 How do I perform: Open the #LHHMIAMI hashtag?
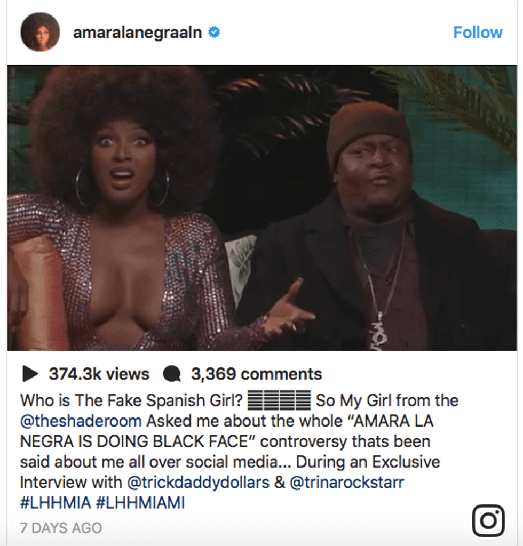point(140,503)
